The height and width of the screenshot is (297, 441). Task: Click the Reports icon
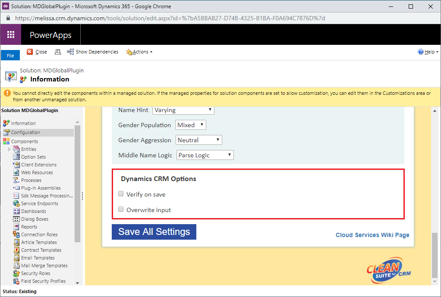16,227
